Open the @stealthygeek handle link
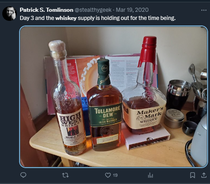Image resolution: width=210 pixels, height=184 pixels. pos(93,10)
